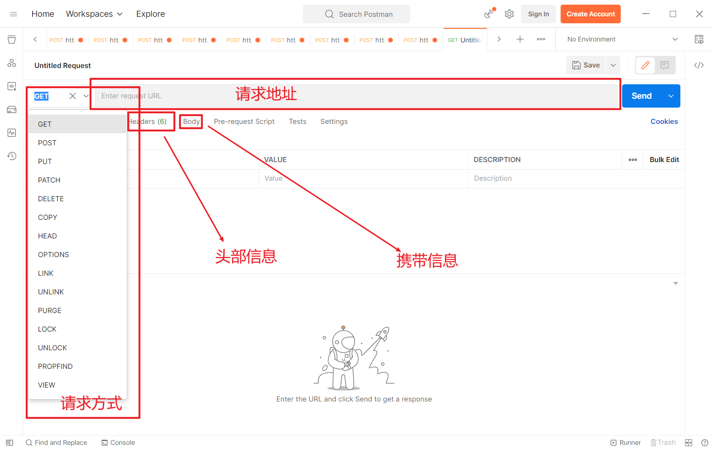Click the Cookies link
Image resolution: width=713 pixels, height=449 pixels.
tap(664, 121)
